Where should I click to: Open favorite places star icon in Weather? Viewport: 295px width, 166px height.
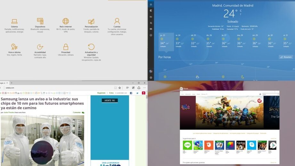[x=151, y=23]
